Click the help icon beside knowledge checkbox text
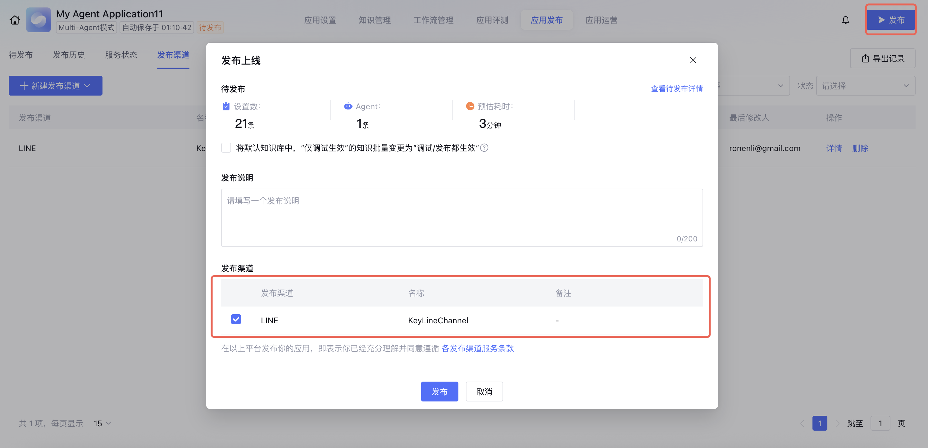The image size is (928, 448). (x=484, y=148)
